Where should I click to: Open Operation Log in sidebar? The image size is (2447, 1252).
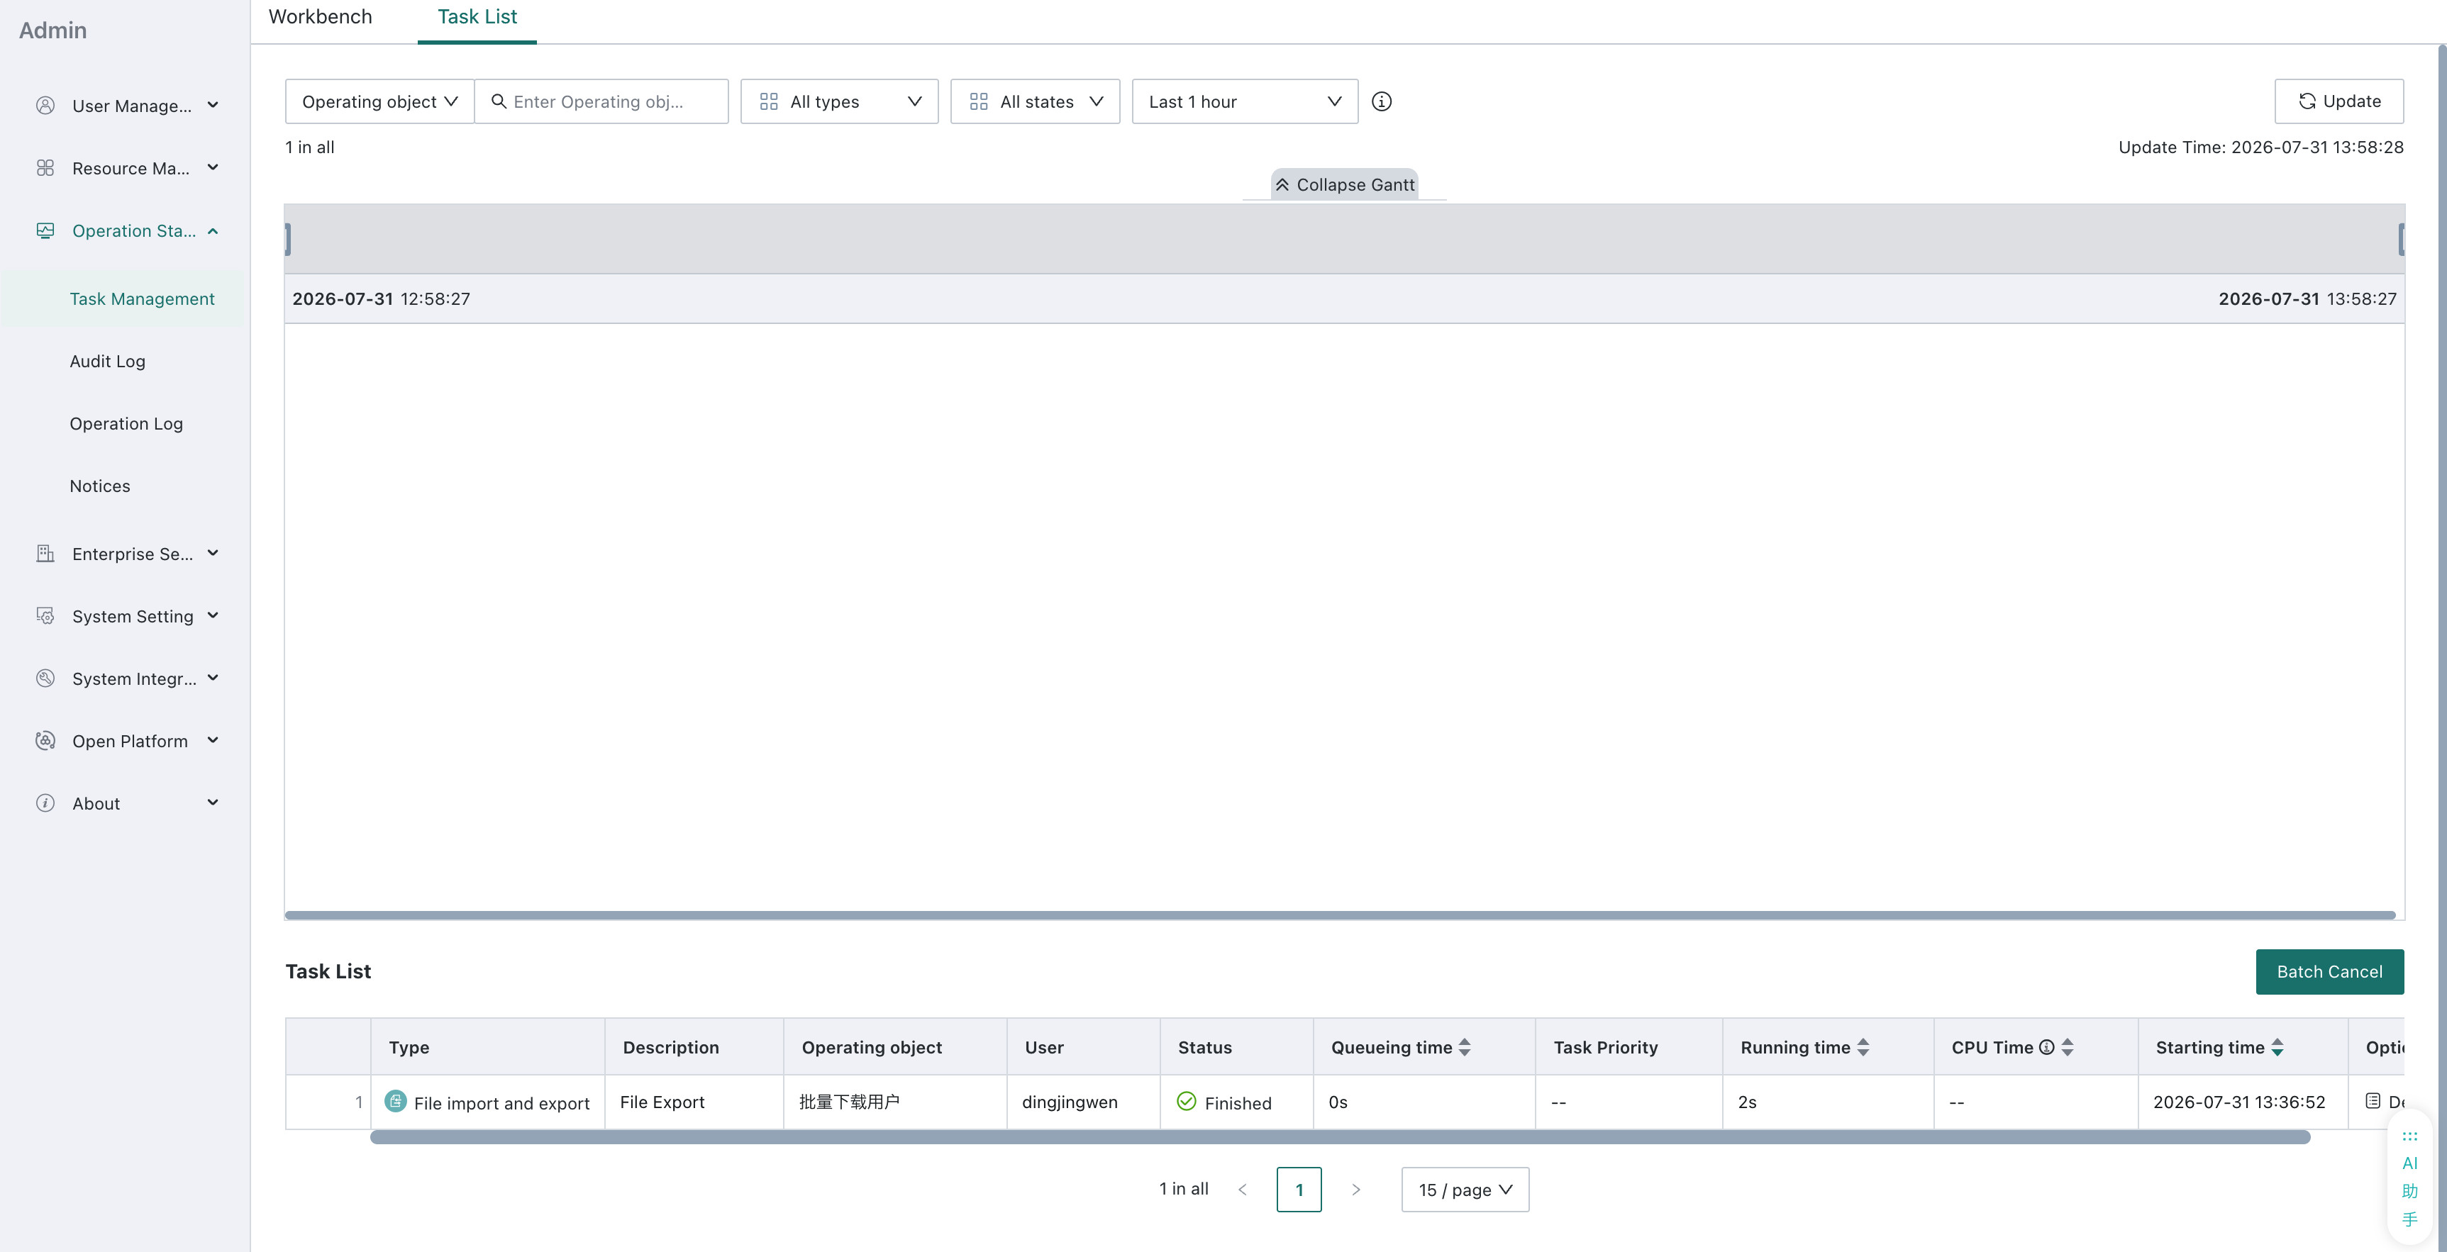pyautogui.click(x=126, y=424)
